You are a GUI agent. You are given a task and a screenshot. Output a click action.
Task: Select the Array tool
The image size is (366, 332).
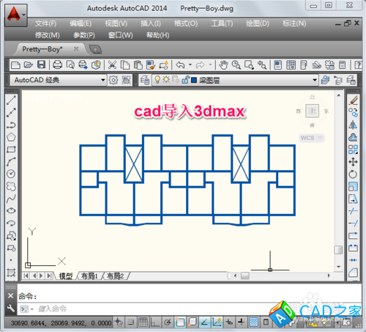pyautogui.click(x=353, y=150)
